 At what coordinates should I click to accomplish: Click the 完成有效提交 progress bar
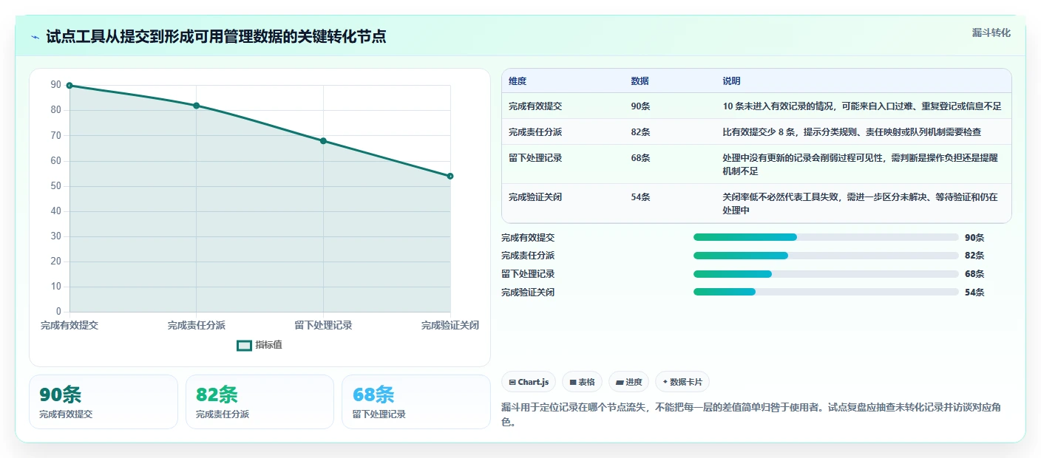point(826,237)
